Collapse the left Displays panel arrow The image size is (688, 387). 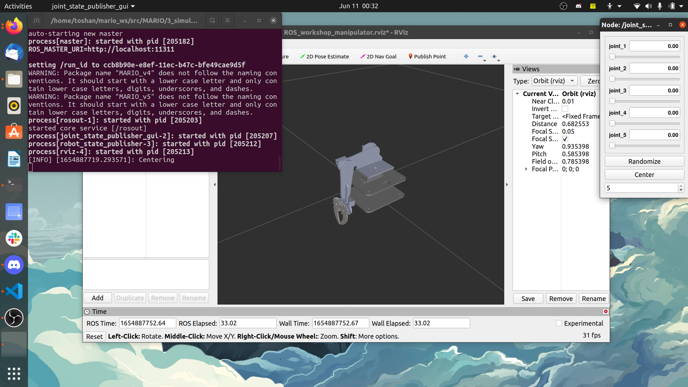click(x=215, y=185)
